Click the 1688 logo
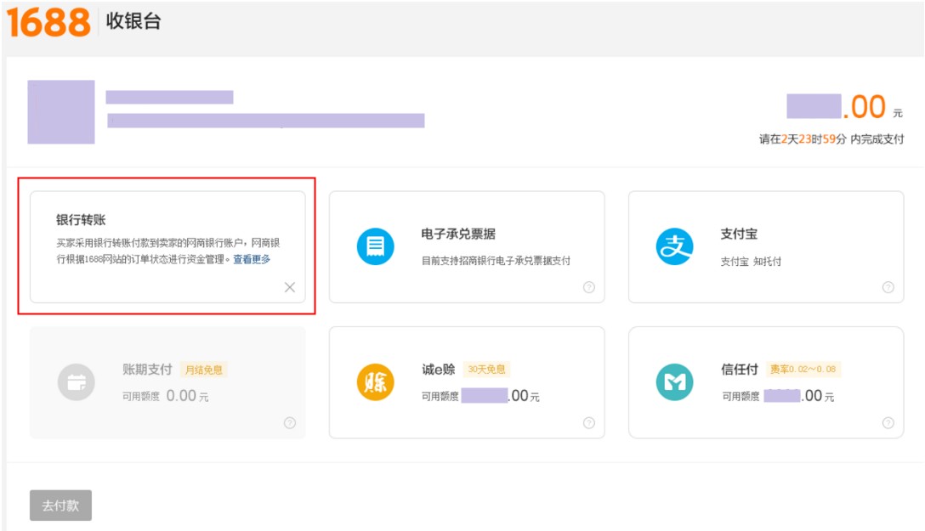925x531 pixels. [x=48, y=22]
